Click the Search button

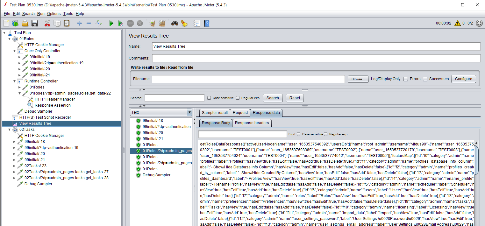[x=273, y=98]
